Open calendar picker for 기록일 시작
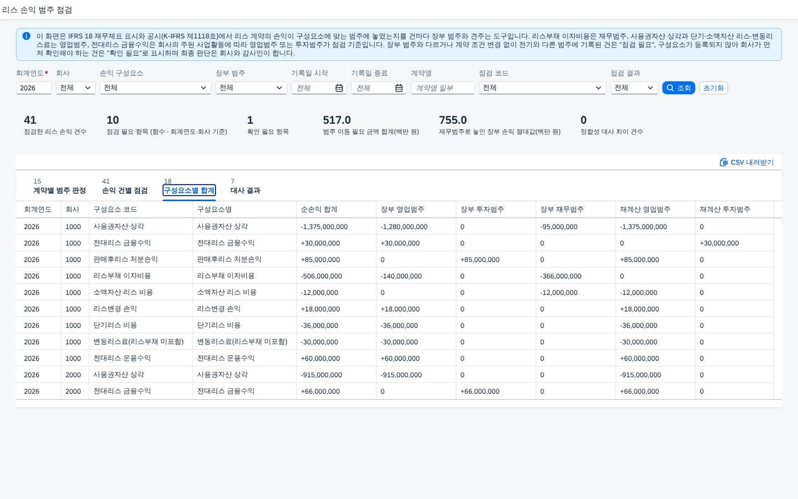This screenshot has height=499, width=798. click(339, 88)
